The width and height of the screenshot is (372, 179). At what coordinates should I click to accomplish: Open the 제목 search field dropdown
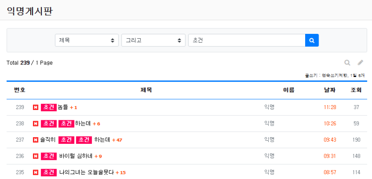coord(87,41)
